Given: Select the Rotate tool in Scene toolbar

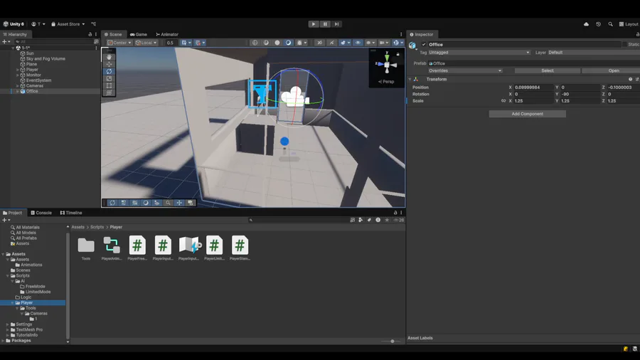Looking at the screenshot, I should tap(109, 71).
